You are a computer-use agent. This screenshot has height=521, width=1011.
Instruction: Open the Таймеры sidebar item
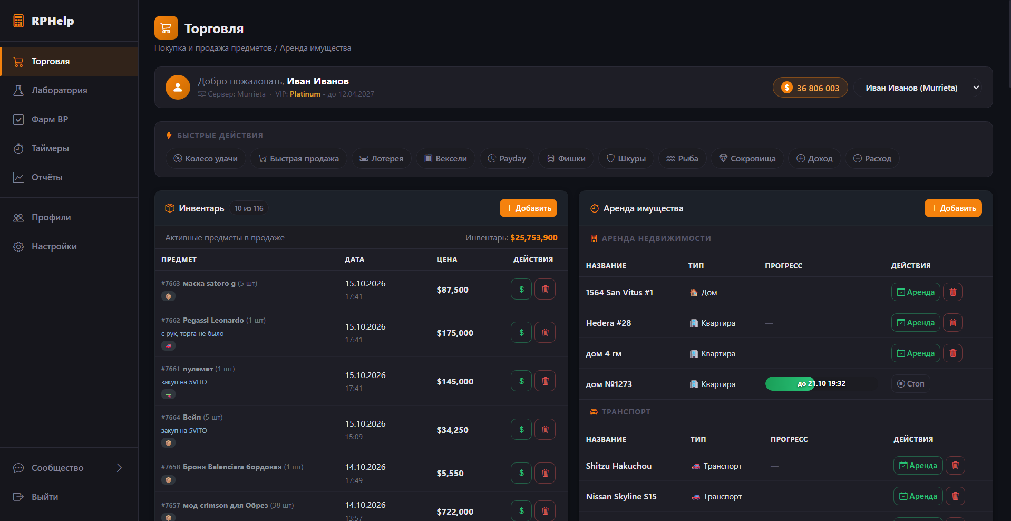69,148
